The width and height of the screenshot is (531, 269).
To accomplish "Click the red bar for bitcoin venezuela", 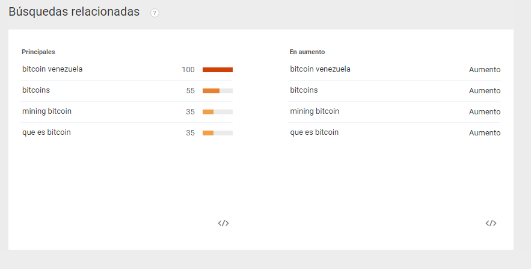I will point(218,70).
